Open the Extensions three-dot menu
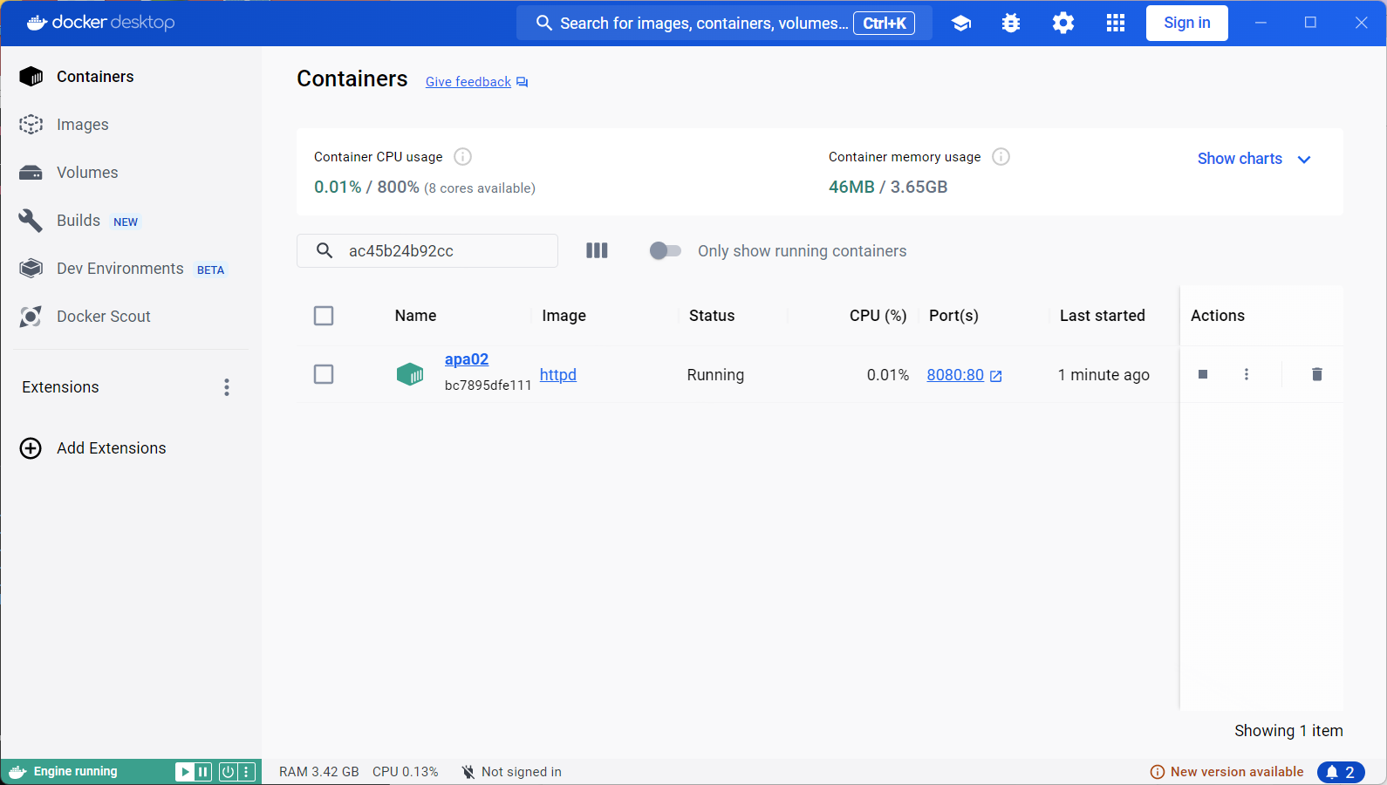Image resolution: width=1387 pixels, height=785 pixels. [x=227, y=387]
